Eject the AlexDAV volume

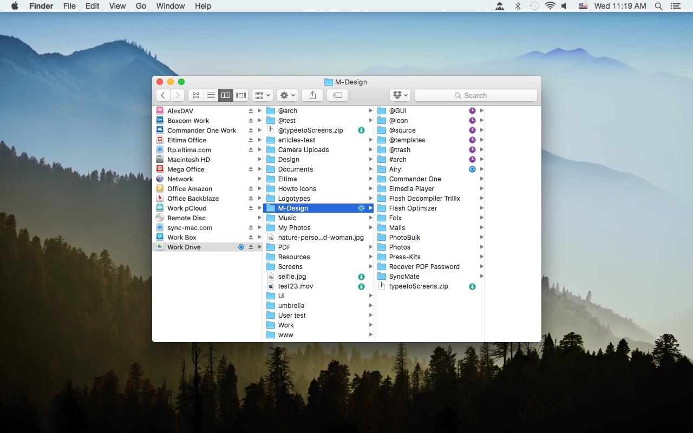tap(251, 111)
